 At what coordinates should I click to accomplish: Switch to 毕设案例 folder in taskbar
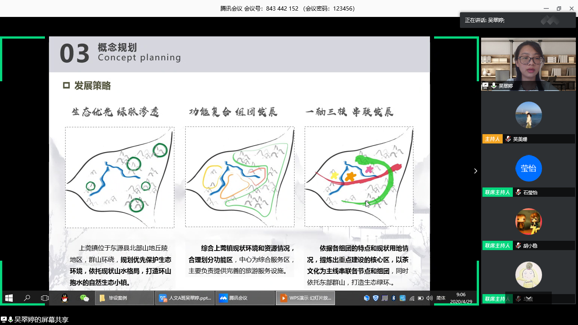coord(124,298)
